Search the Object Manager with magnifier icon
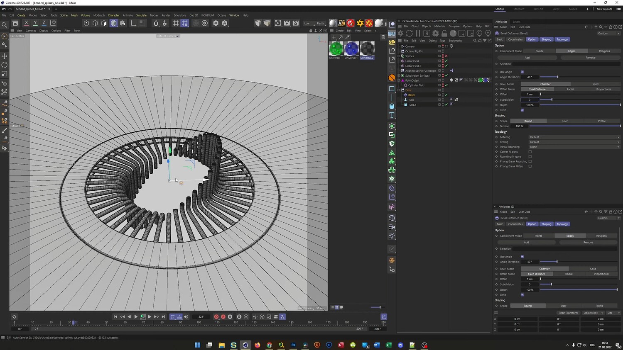Screen dimensions: 623x350 click(475, 41)
